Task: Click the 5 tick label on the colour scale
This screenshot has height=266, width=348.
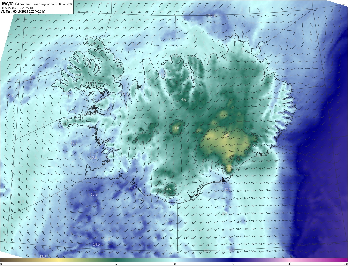Action: 116,264
